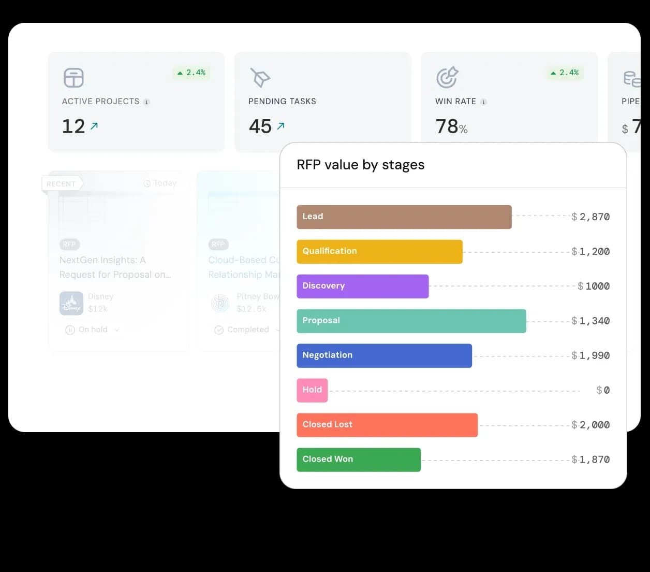Image resolution: width=650 pixels, height=572 pixels.
Task: Click the Win Rate target icon
Action: coord(447,78)
